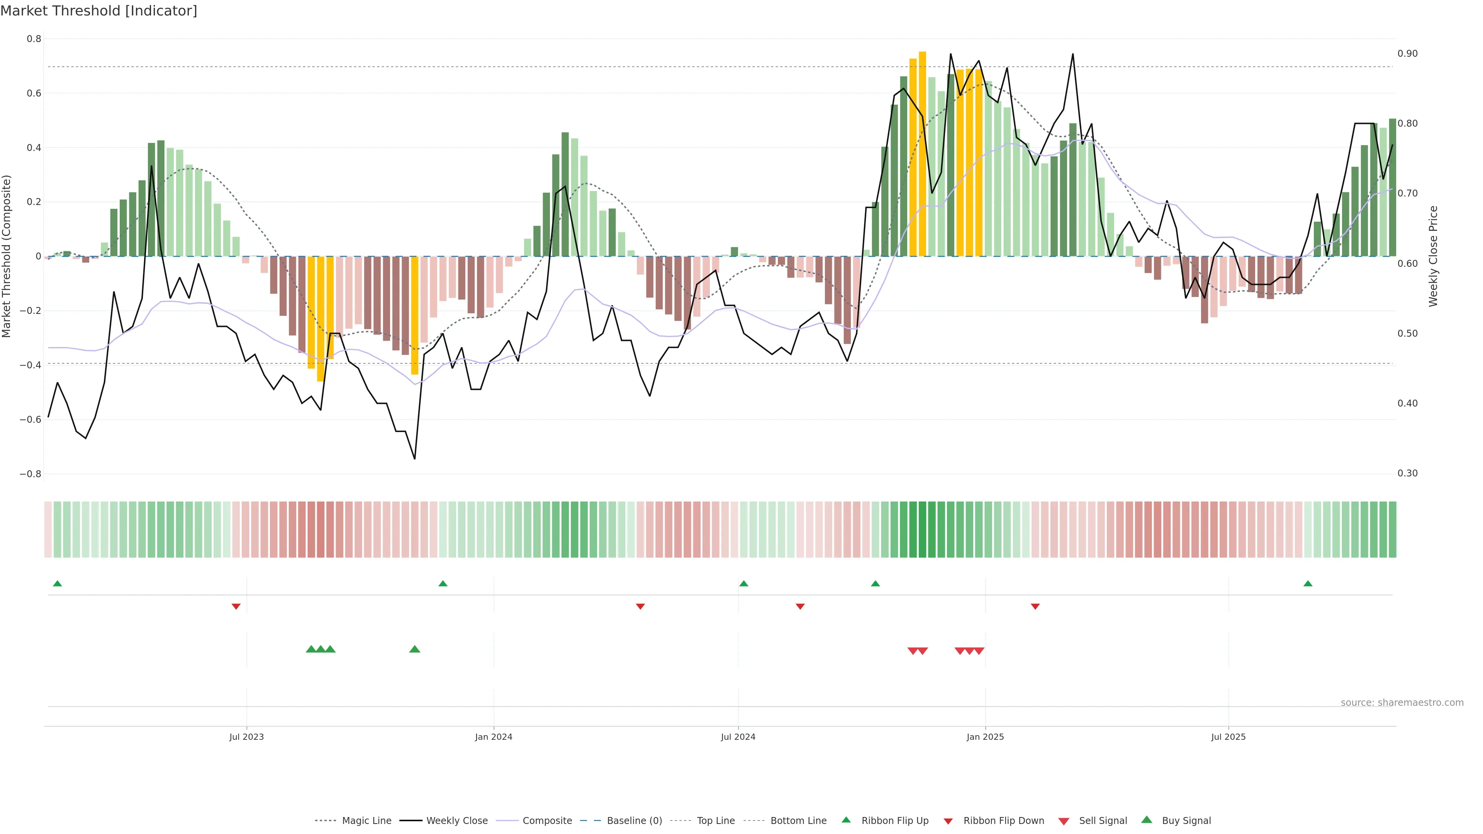Click the Jan 2025 x-axis label
Image resolution: width=1483 pixels, height=834 pixels.
pyautogui.click(x=985, y=737)
